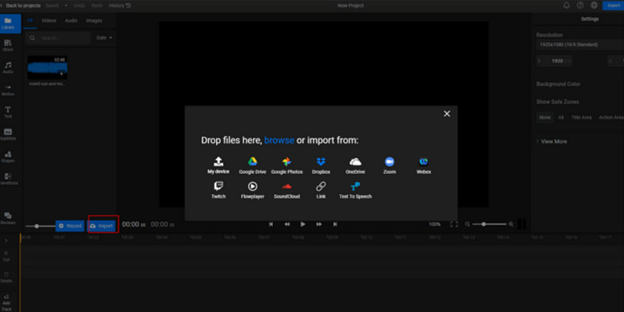
Task: Select None safe zone option
Action: 544,117
